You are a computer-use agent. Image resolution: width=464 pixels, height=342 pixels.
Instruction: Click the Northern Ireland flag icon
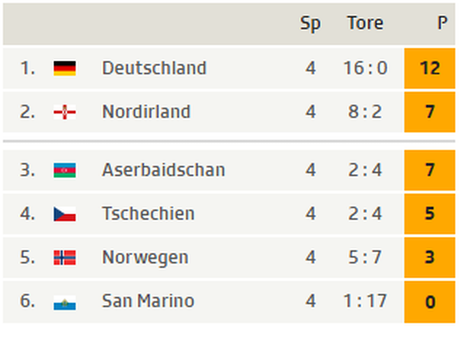(x=65, y=112)
